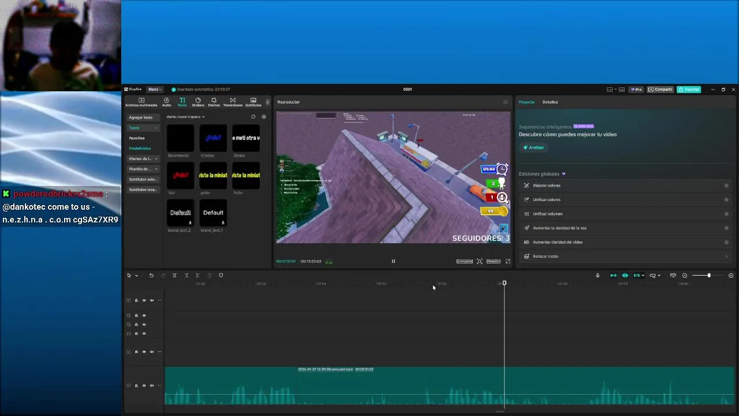Zoom out the timeline
This screenshot has height=416, width=739.
pos(685,276)
